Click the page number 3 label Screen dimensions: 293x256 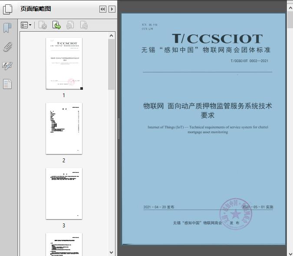(x=64, y=225)
